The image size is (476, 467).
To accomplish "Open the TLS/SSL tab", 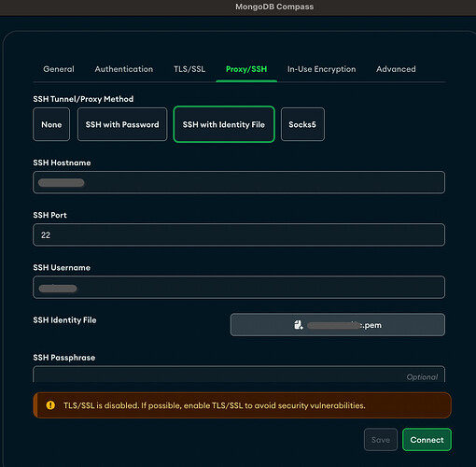I will [x=189, y=69].
